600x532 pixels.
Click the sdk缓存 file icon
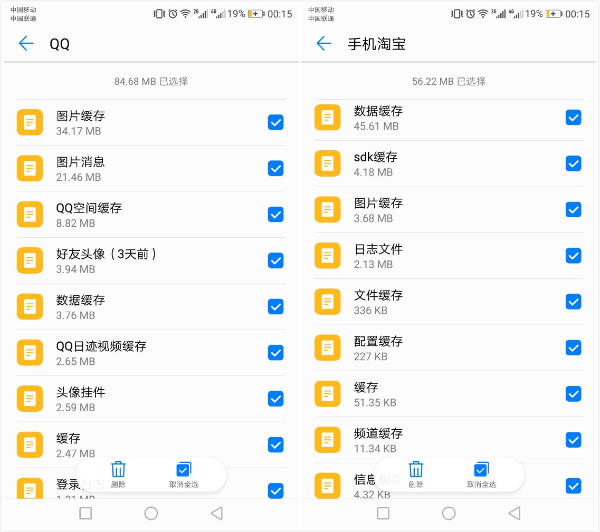(327, 163)
